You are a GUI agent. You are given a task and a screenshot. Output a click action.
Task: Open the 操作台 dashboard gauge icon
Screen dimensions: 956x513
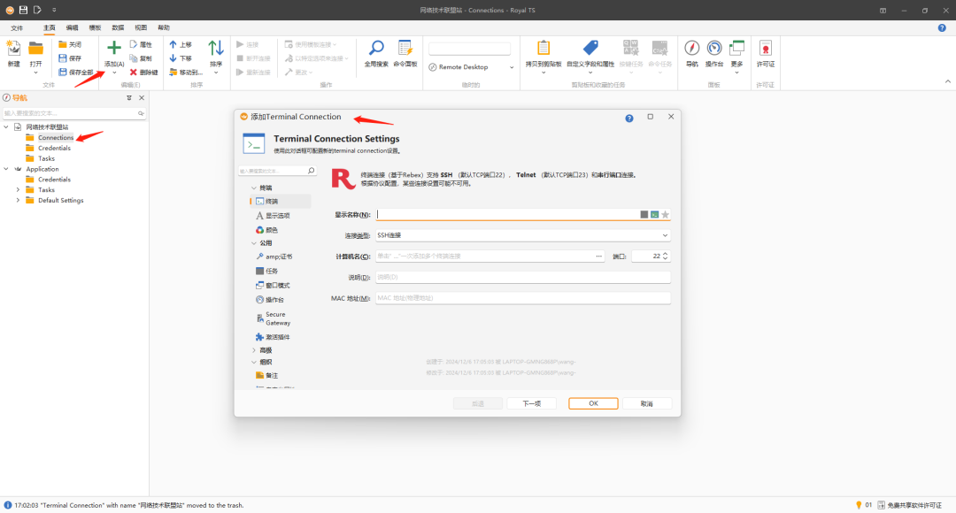(x=714, y=48)
